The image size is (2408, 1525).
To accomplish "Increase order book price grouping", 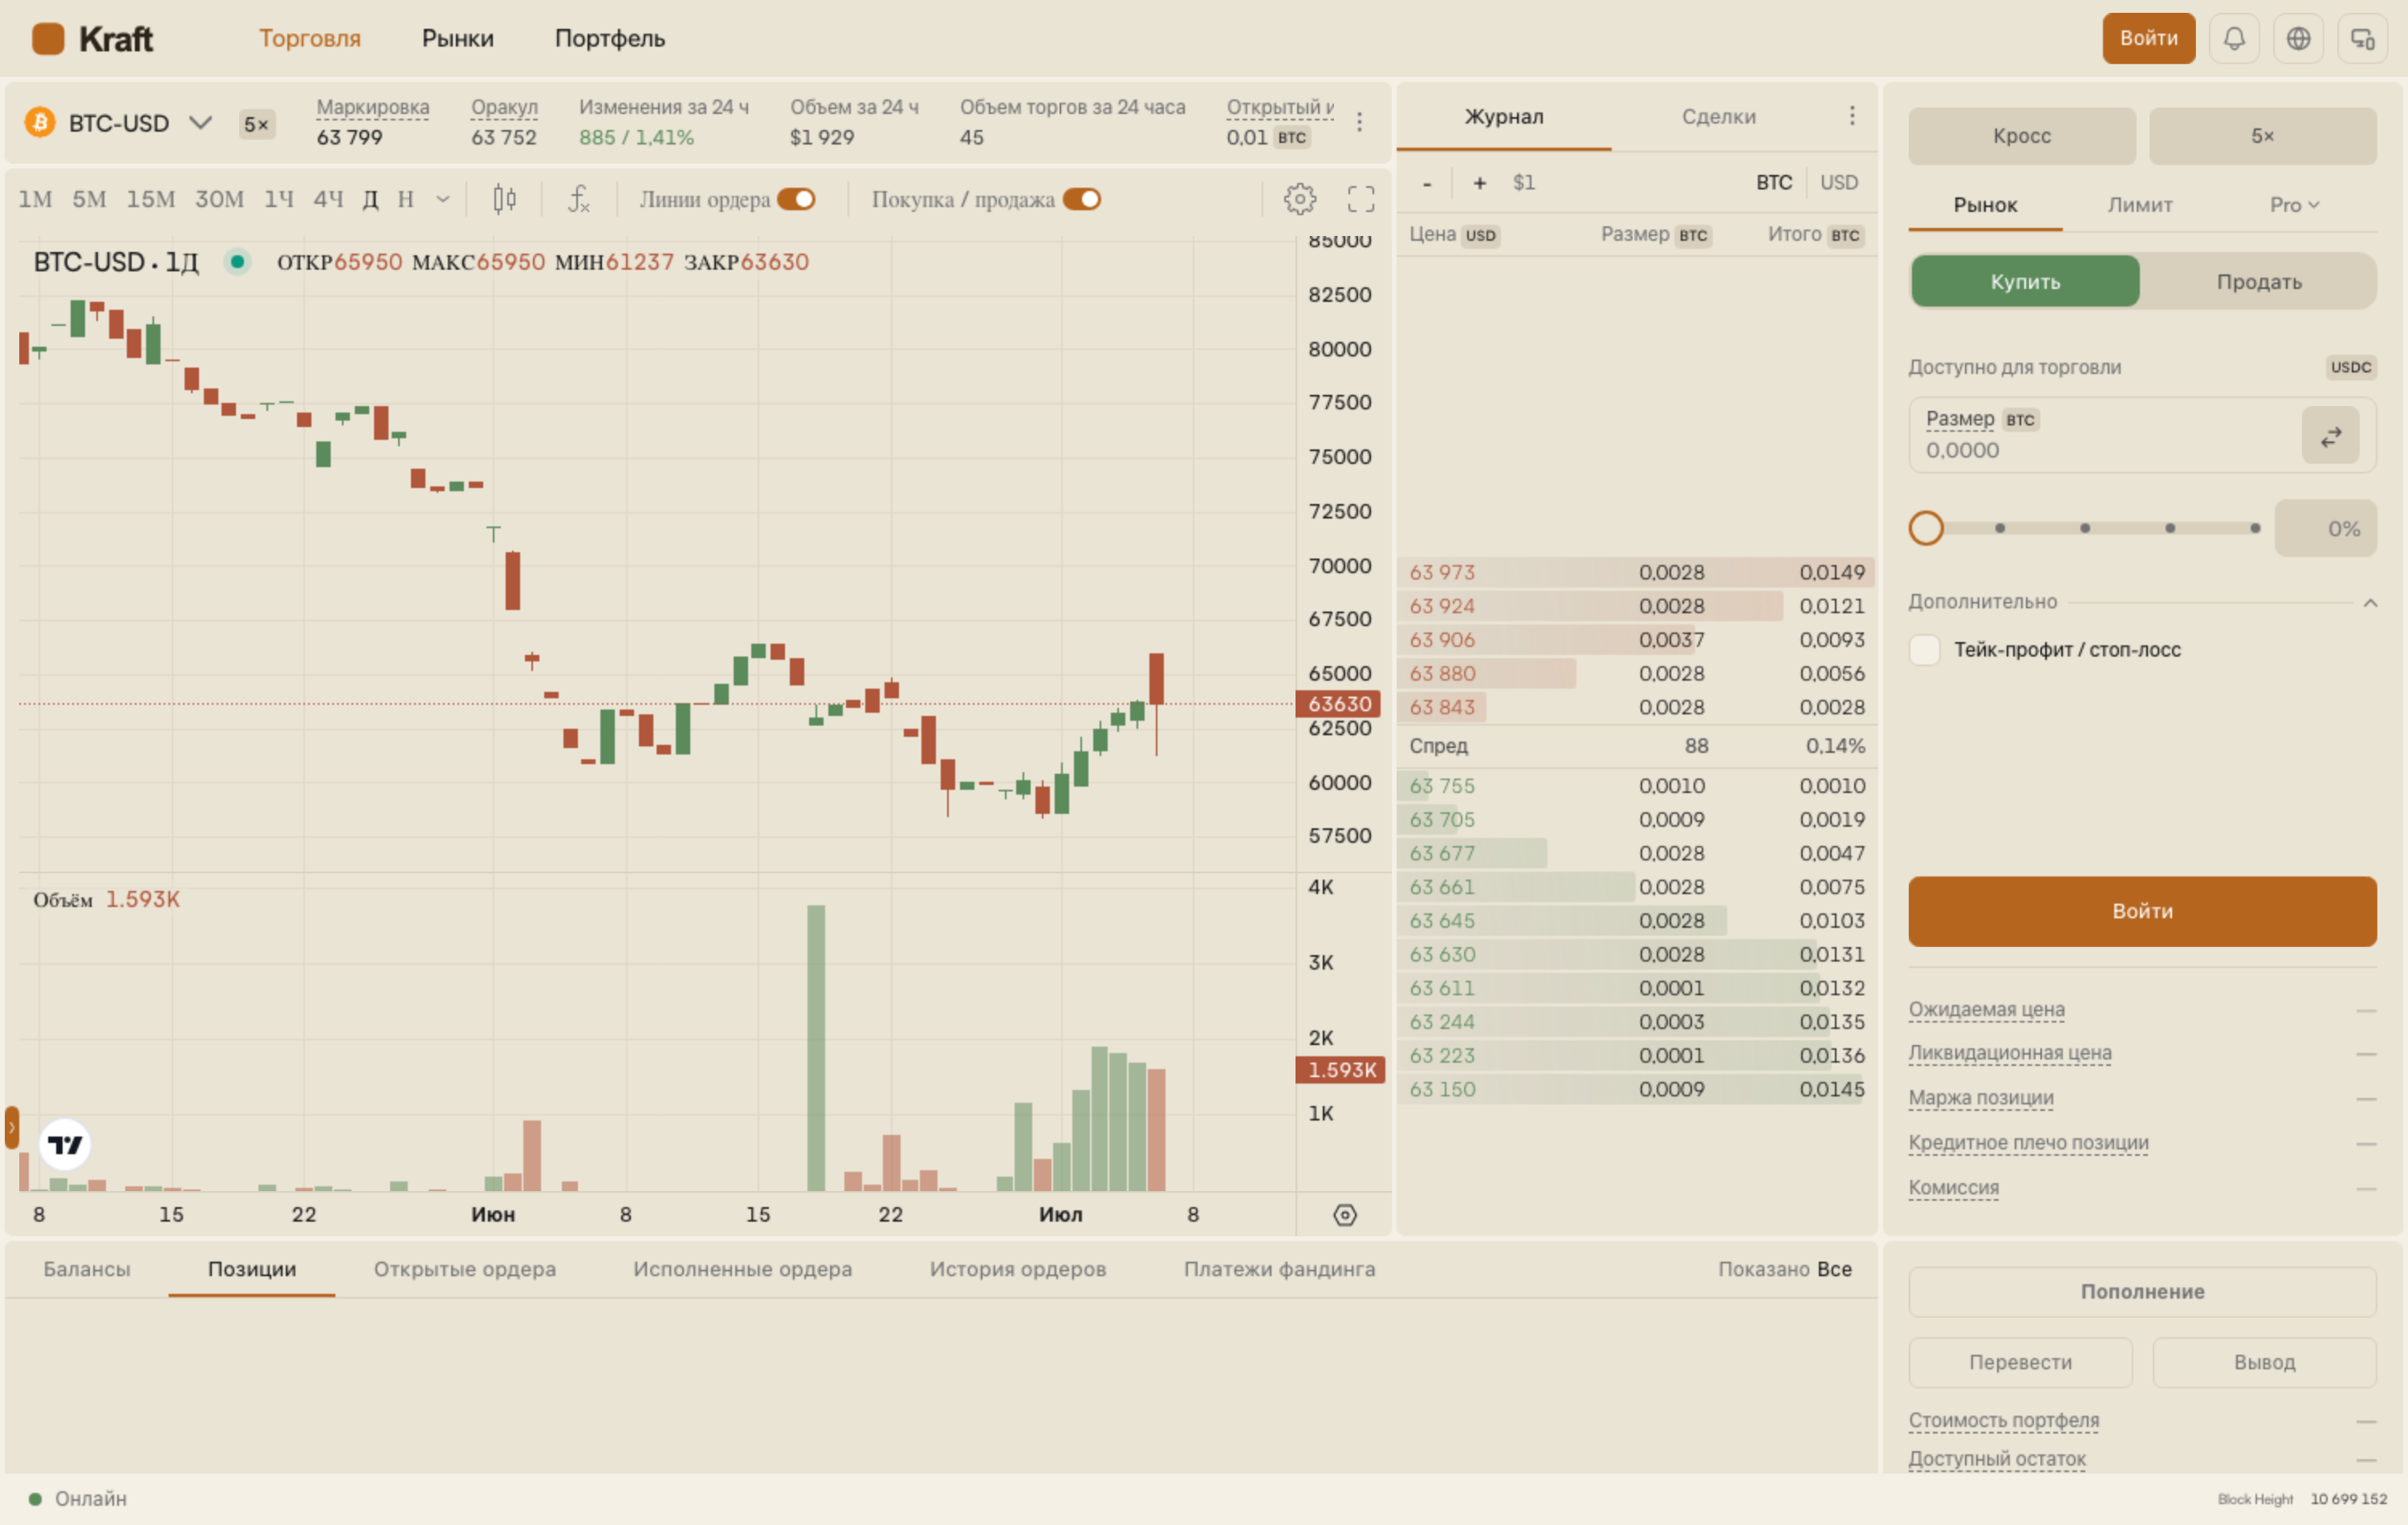I will (x=1479, y=183).
